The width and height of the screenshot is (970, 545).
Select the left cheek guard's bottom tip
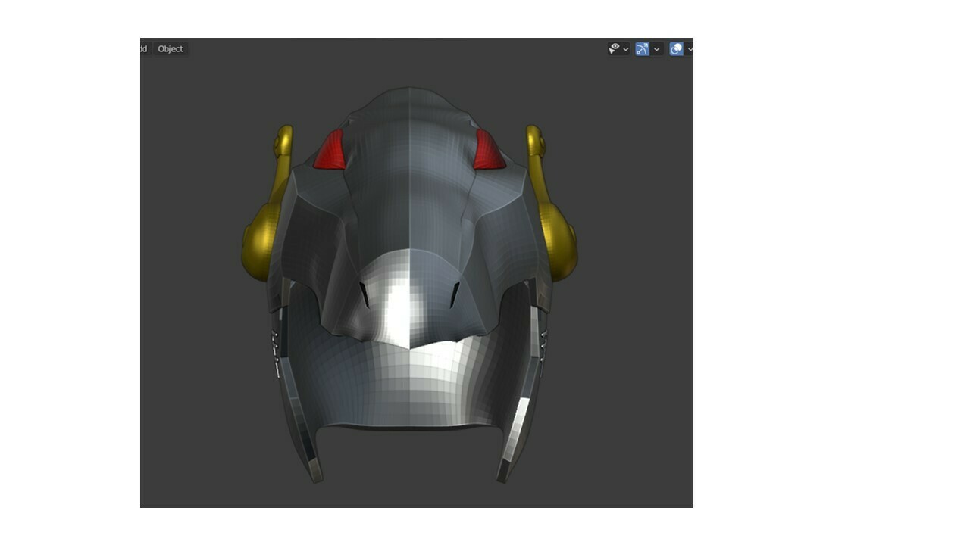coord(314,473)
